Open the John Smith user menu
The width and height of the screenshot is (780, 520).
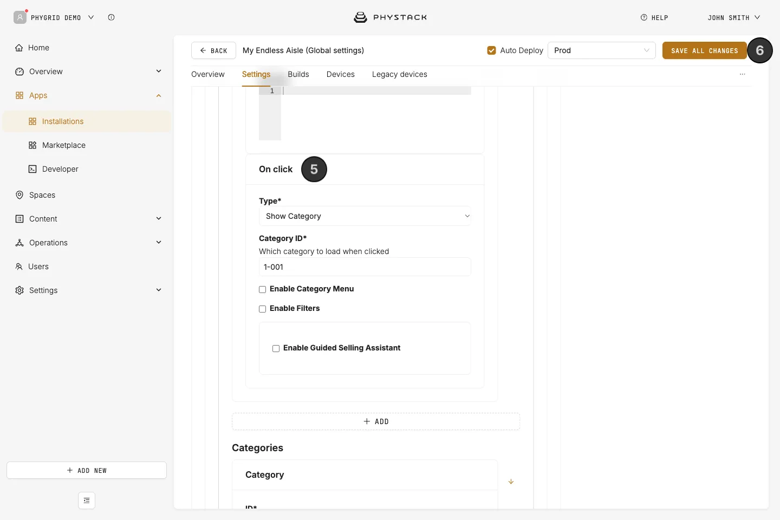734,17
